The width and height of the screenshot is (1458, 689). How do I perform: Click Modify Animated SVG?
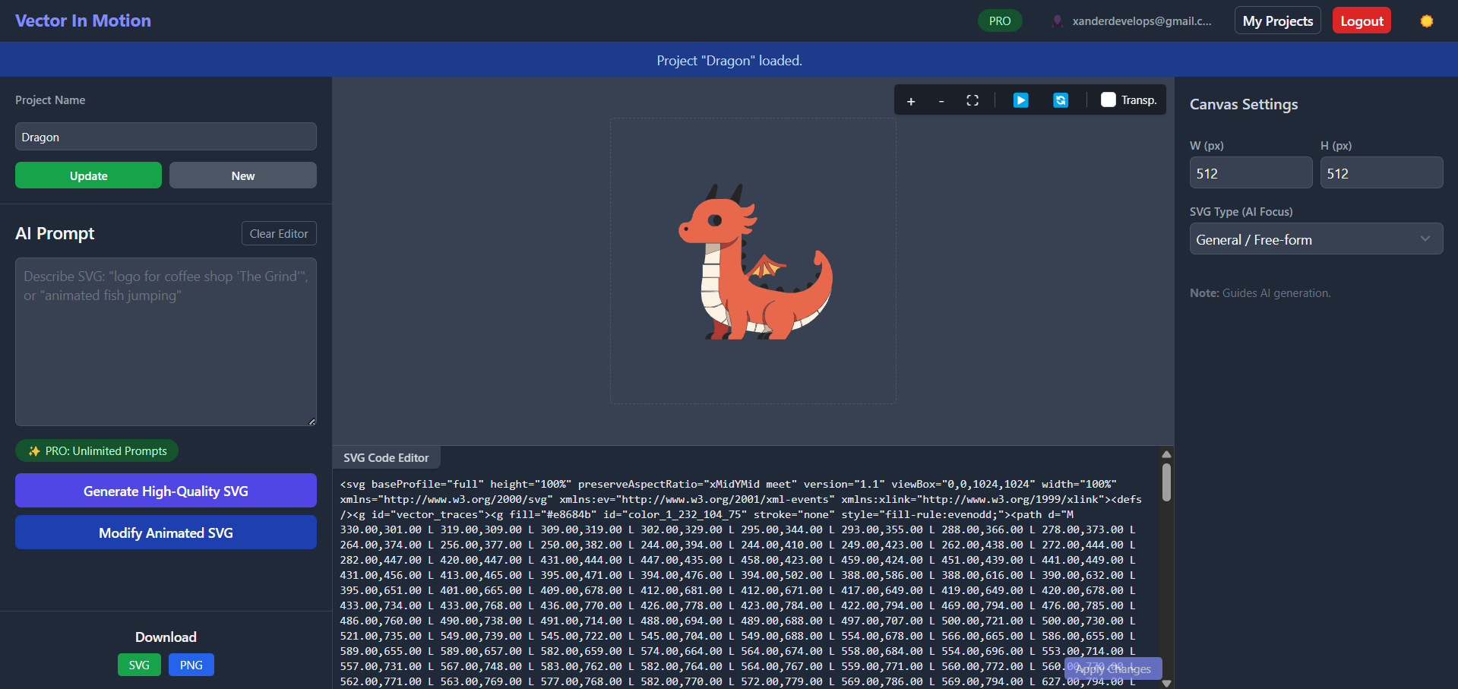[166, 533]
